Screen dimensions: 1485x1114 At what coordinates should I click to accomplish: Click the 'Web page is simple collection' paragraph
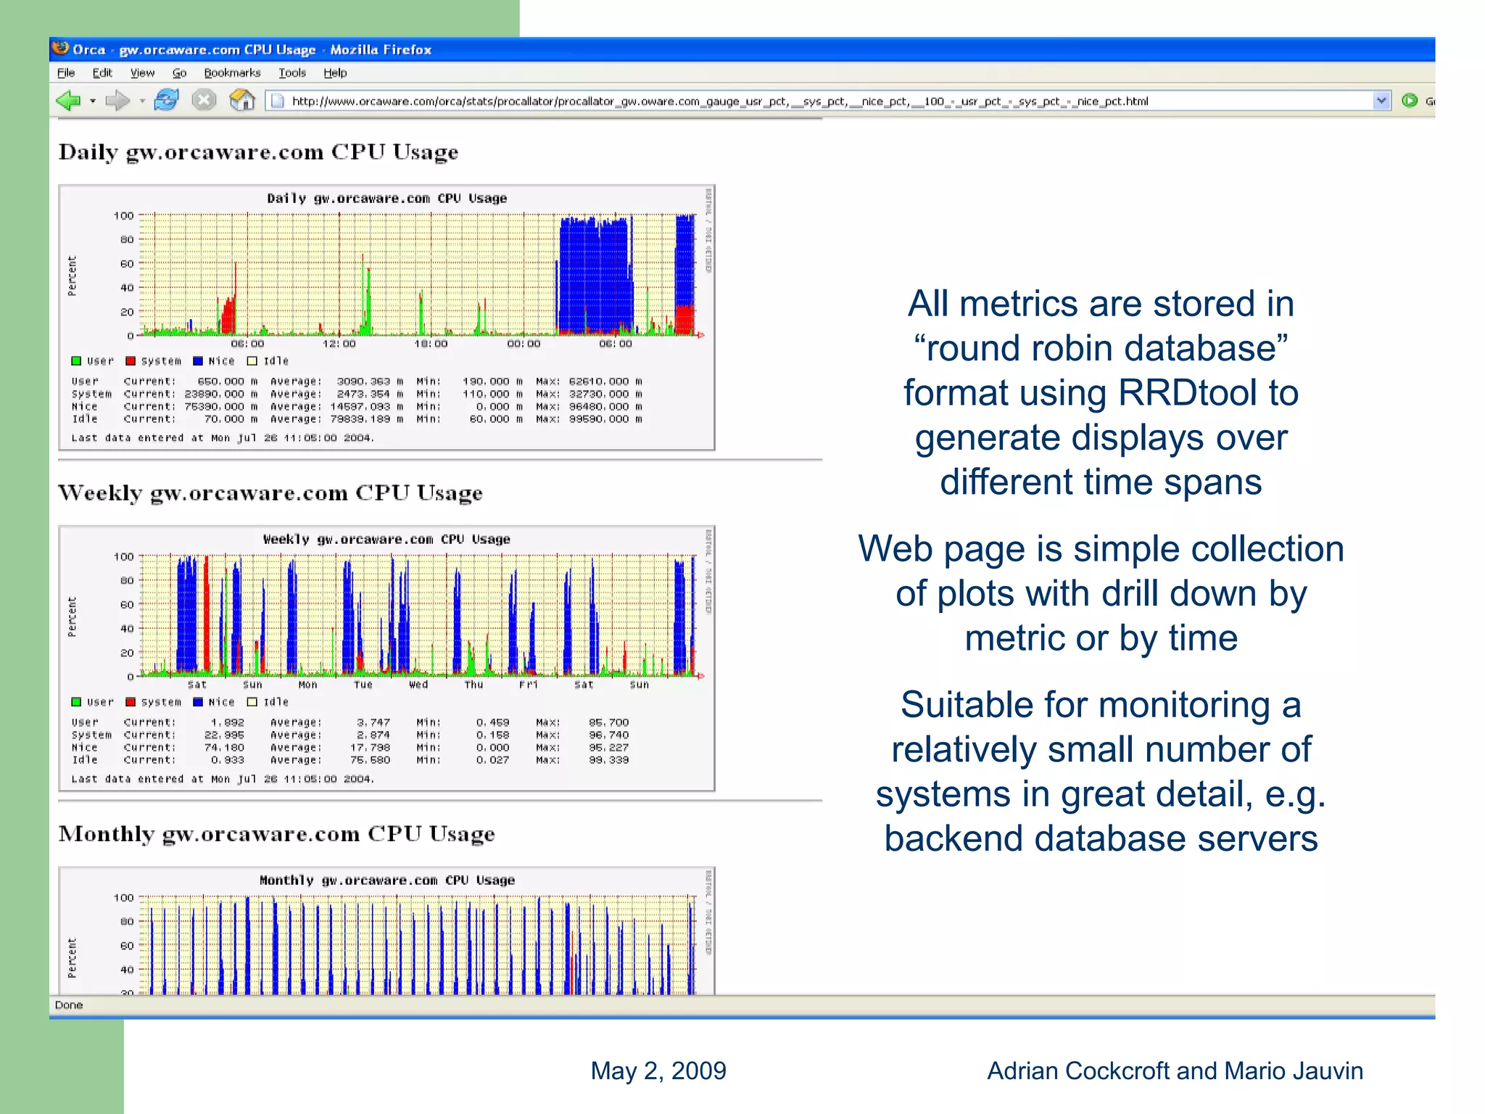[x=1101, y=593]
